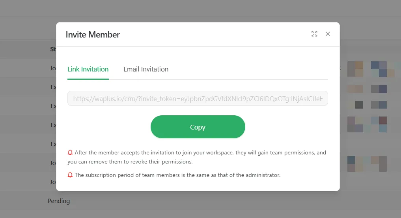Screen dimensions: 401x218
Task: Click the topmost "Ex" status cell
Action: 53,87
